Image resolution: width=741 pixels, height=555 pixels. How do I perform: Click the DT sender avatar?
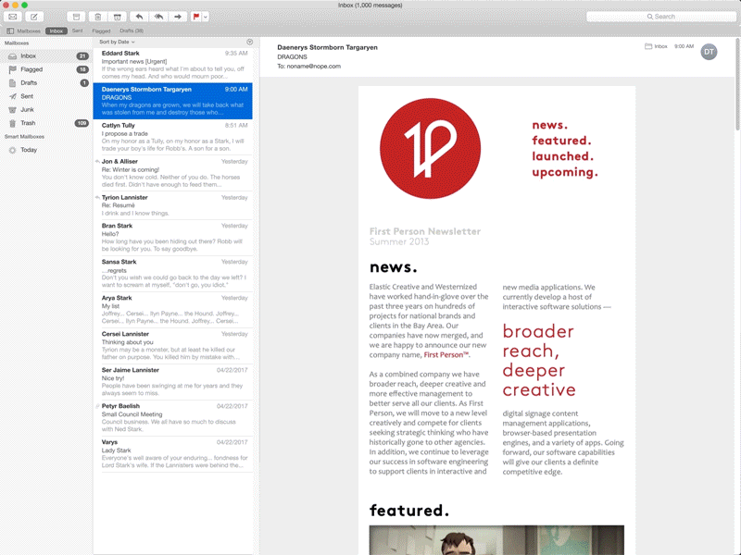pos(709,52)
